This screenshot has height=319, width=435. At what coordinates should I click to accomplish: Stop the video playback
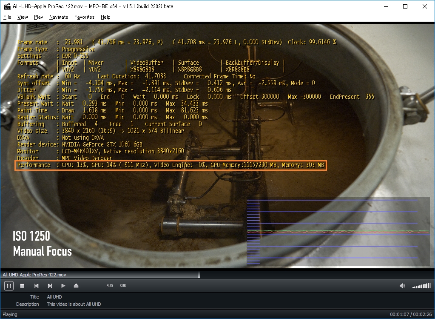pyautogui.click(x=22, y=286)
